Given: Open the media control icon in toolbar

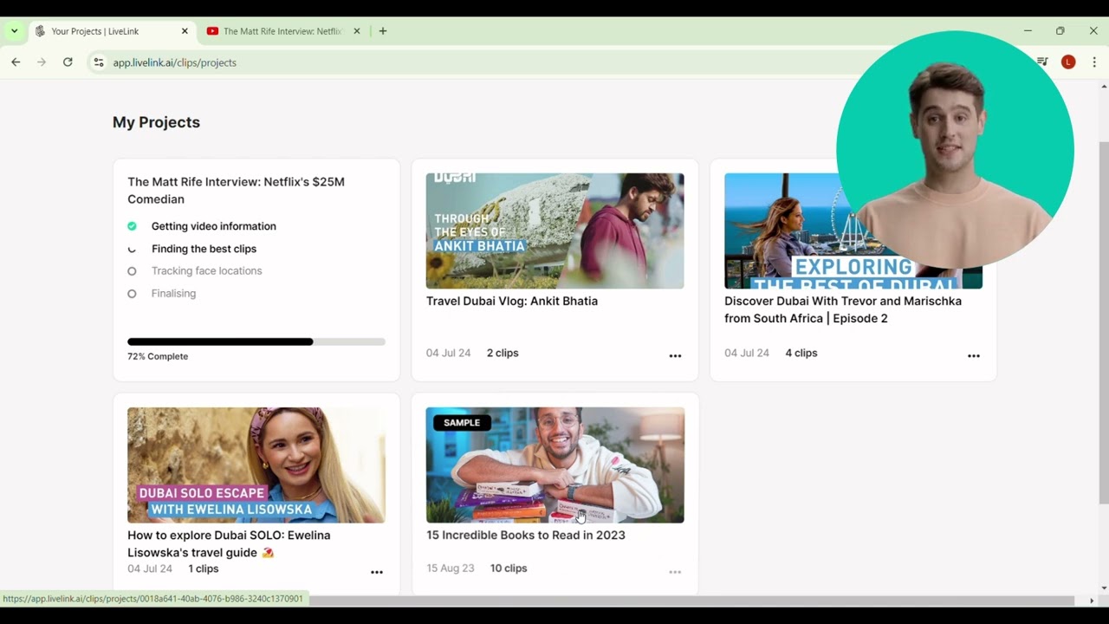Looking at the screenshot, I should point(1042,62).
